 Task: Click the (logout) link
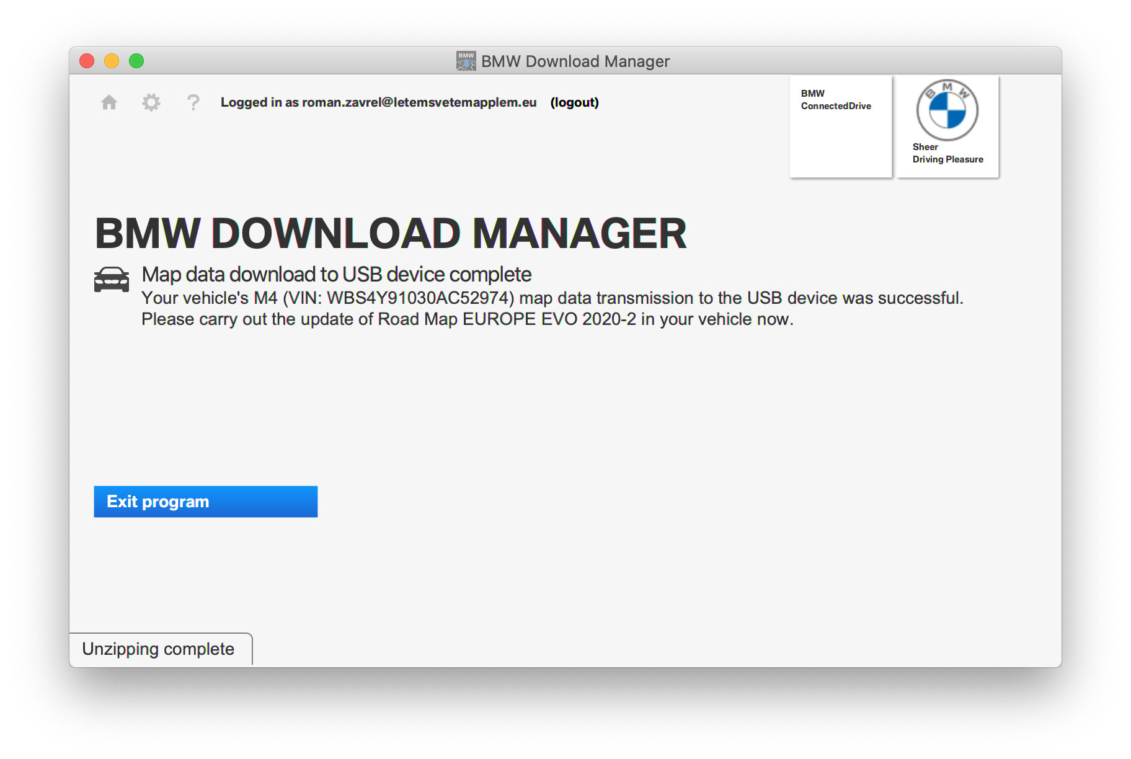click(x=575, y=102)
